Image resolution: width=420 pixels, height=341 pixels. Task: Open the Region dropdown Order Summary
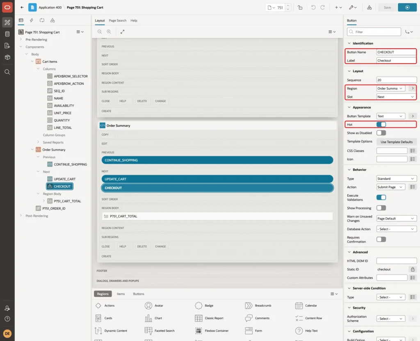[391, 89]
